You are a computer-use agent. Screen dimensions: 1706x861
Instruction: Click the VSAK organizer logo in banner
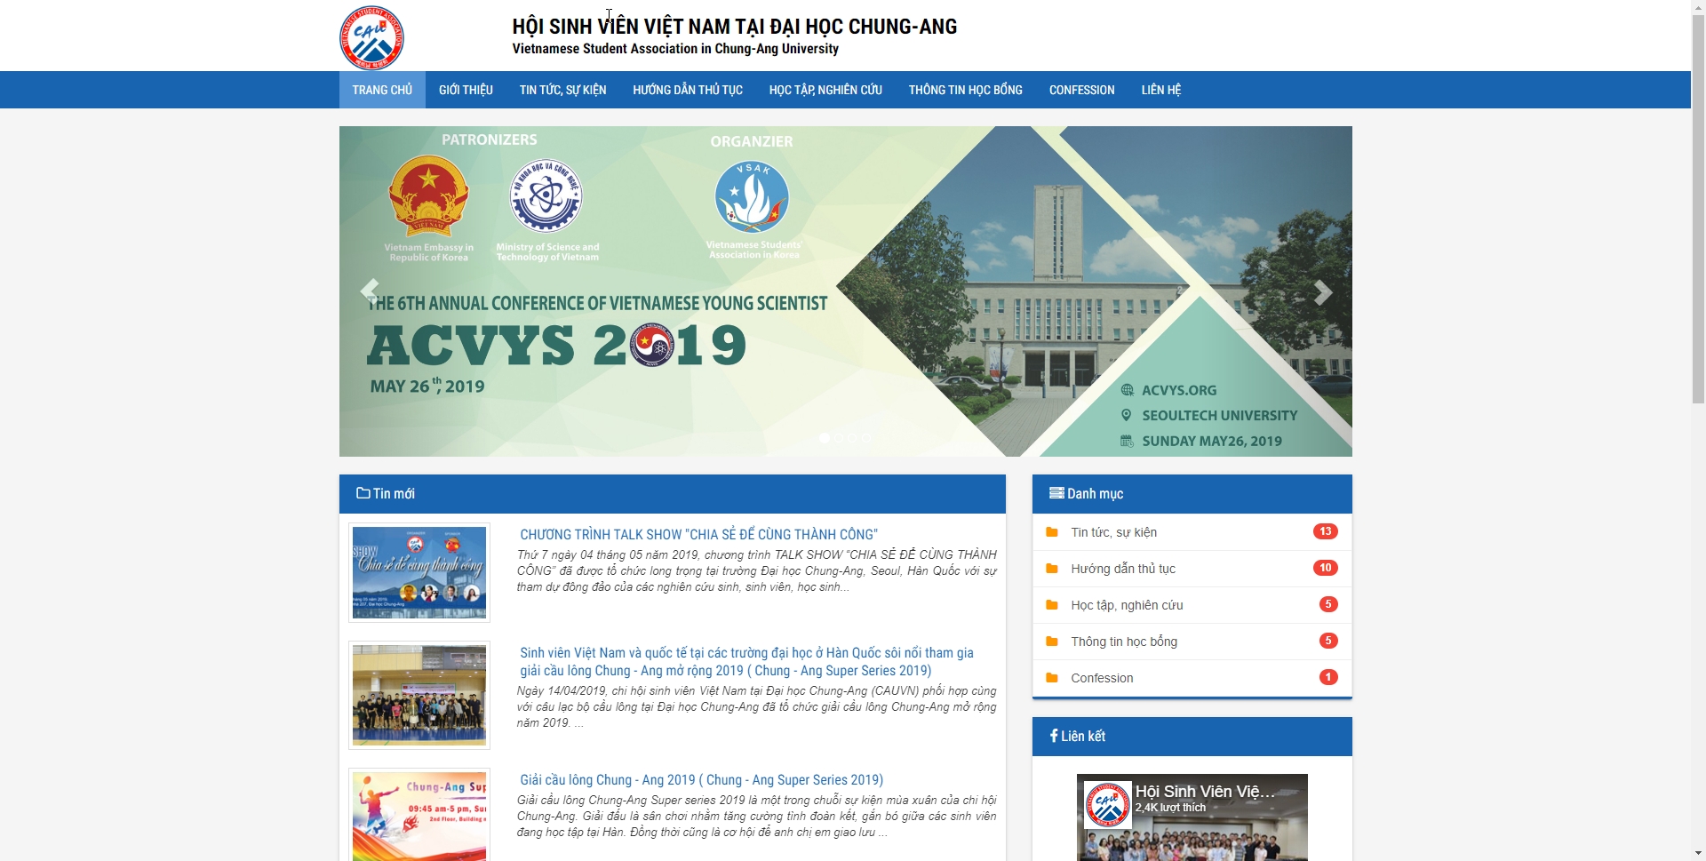pyautogui.click(x=752, y=197)
